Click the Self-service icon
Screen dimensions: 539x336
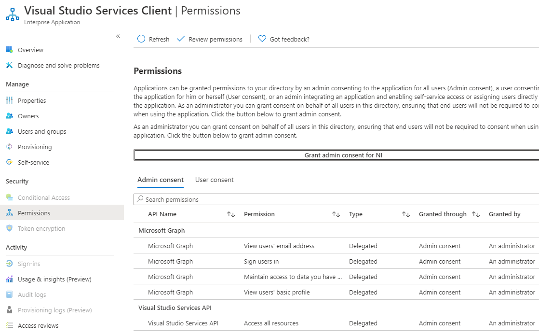tap(9, 162)
